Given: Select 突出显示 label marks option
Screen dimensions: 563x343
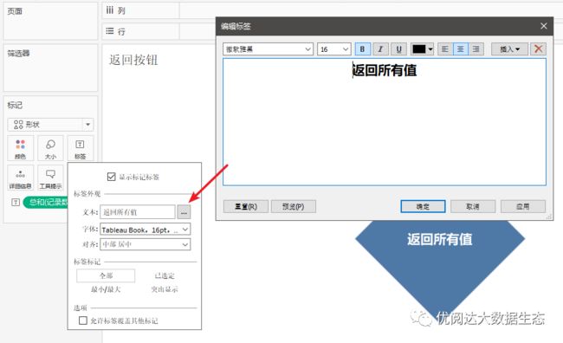Looking at the screenshot, I should pyautogui.click(x=165, y=289).
